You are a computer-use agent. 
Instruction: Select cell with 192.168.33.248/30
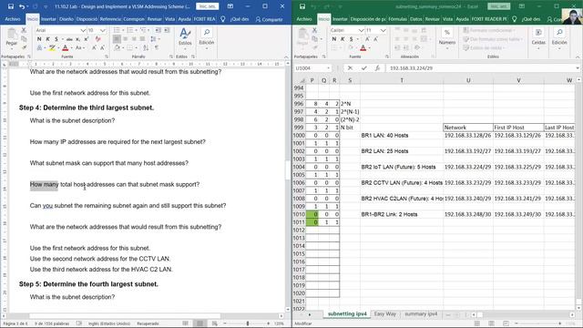tap(468, 214)
